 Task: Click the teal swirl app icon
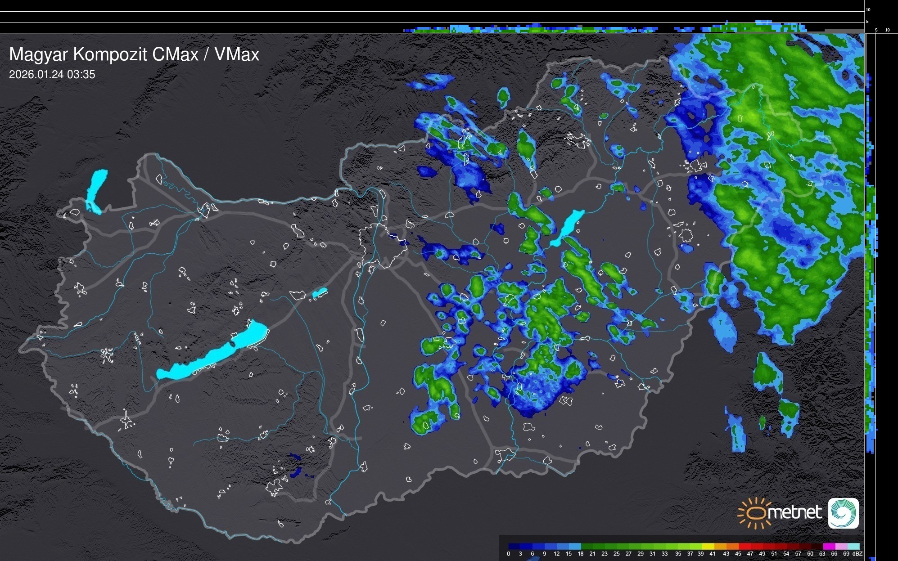[843, 513]
